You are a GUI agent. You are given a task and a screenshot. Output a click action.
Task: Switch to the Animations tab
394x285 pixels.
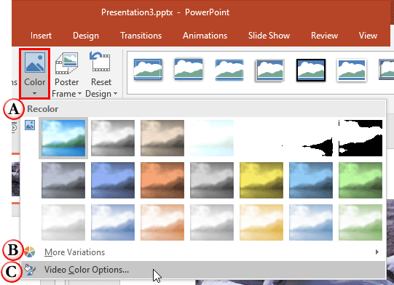[205, 36]
